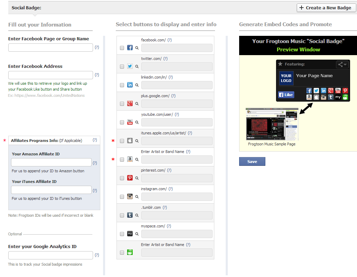Screen dimensions: 357x277
Task: Click the Facebook icon in button list
Action: pyautogui.click(x=130, y=48)
